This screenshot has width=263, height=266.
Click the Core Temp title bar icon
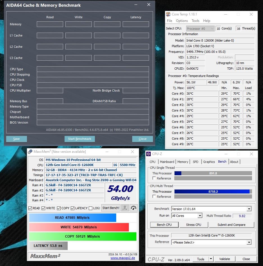coord(168,14)
